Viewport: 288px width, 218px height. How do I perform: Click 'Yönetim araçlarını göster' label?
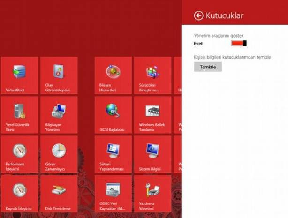219,36
